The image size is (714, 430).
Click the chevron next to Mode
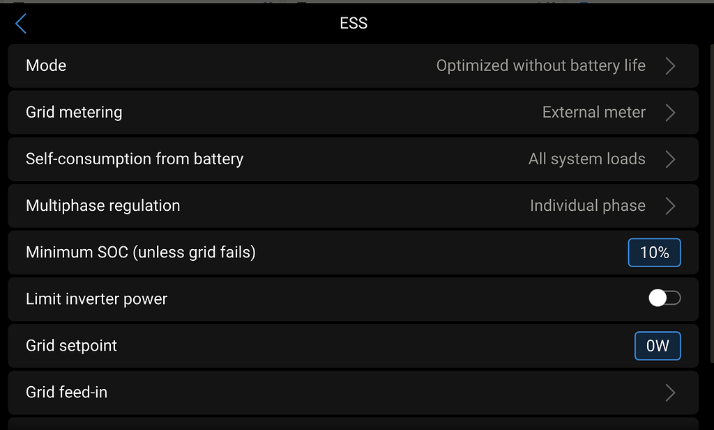pos(670,65)
